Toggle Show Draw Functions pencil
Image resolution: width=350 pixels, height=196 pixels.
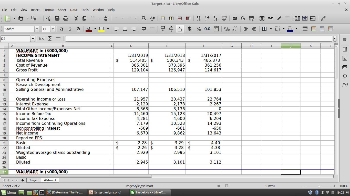pos(323,18)
